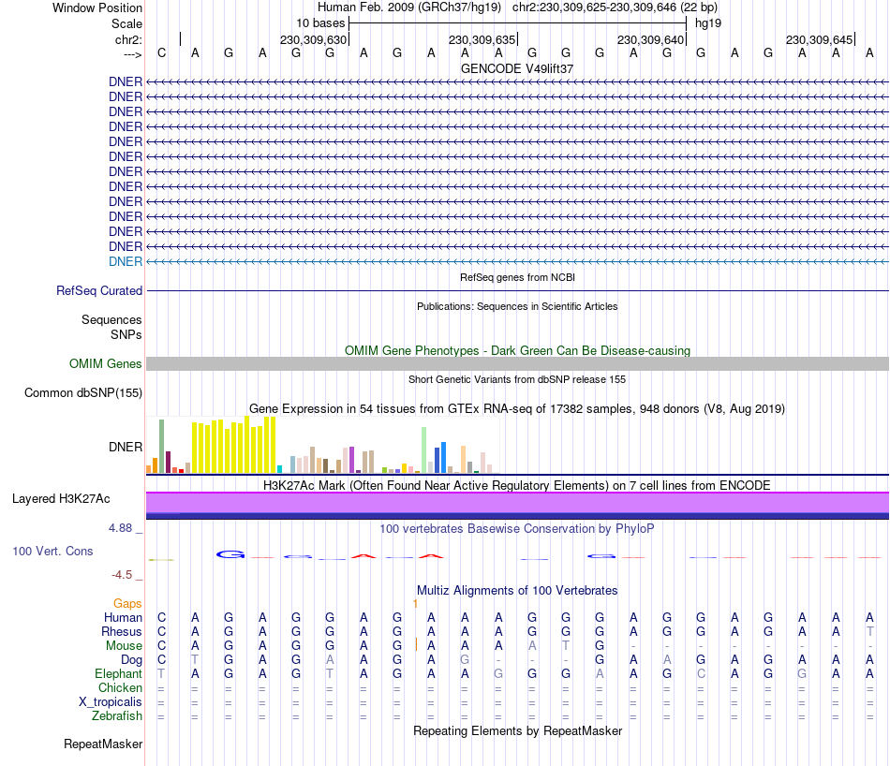Select the Chicken alignment row label
The width and height of the screenshot is (890, 766).
point(120,687)
